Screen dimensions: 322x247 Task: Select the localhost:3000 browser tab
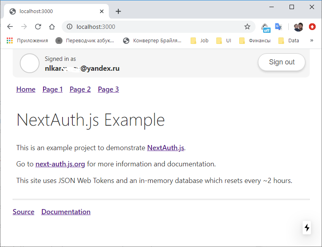coord(56,11)
